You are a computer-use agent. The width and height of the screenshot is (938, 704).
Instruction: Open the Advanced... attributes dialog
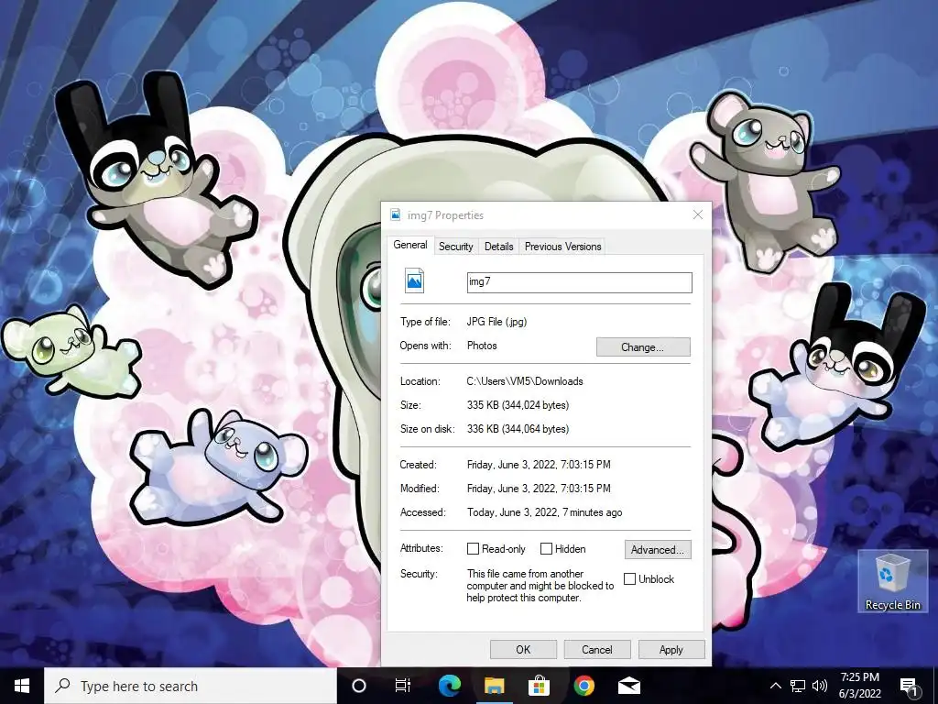pos(658,550)
